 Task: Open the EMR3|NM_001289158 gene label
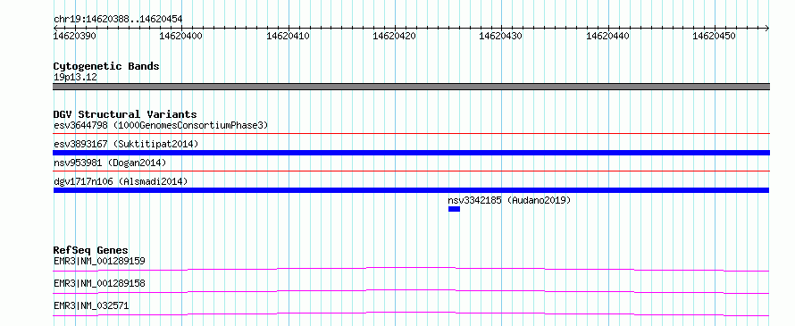click(99, 283)
